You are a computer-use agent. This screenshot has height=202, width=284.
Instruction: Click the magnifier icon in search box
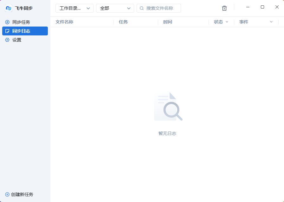(x=142, y=8)
